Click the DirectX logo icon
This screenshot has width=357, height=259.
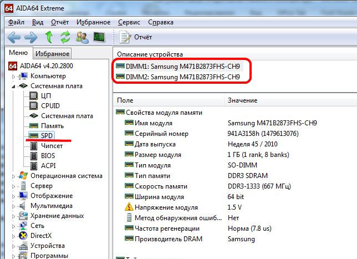click(23, 236)
